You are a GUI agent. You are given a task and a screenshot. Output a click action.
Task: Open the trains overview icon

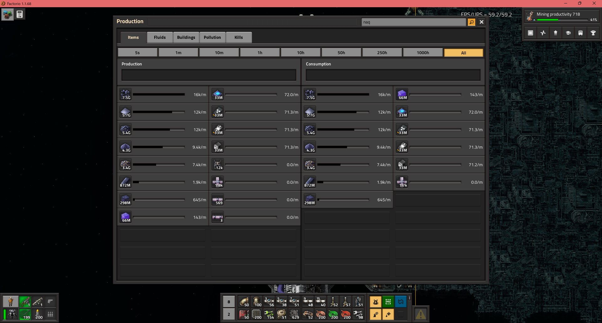581,33
